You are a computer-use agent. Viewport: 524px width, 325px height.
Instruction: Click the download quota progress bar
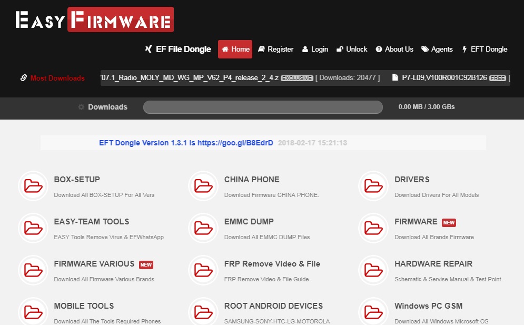click(x=262, y=107)
